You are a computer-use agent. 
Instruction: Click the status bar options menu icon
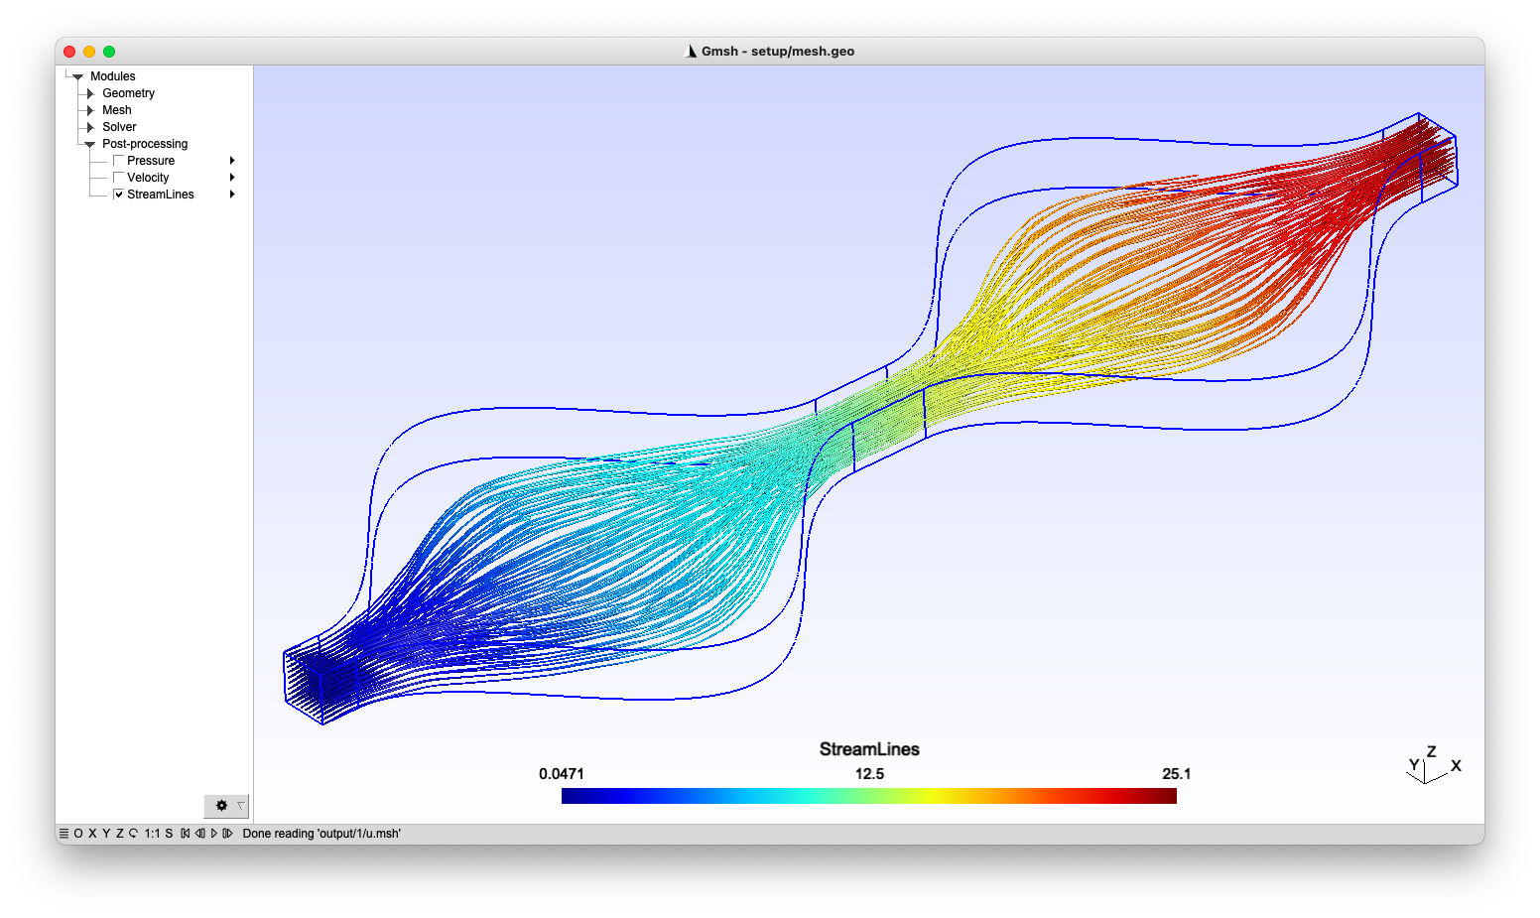coord(64,834)
